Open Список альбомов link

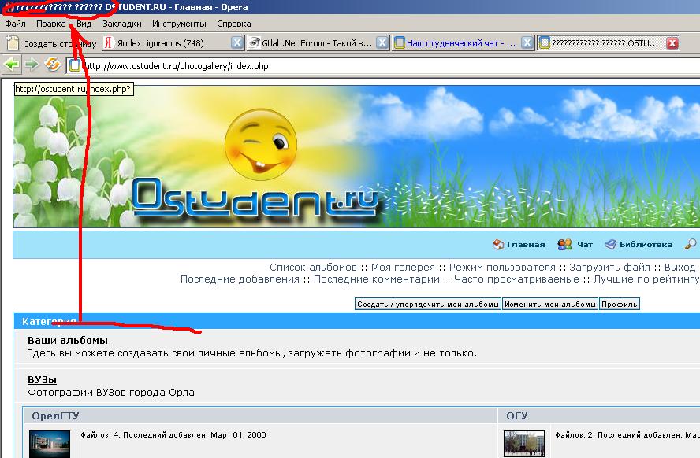tap(313, 268)
